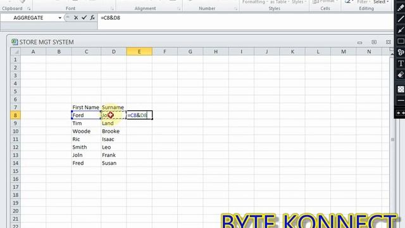Image resolution: width=405 pixels, height=228 pixels.
Task: Select column A header
Action: pos(33,52)
